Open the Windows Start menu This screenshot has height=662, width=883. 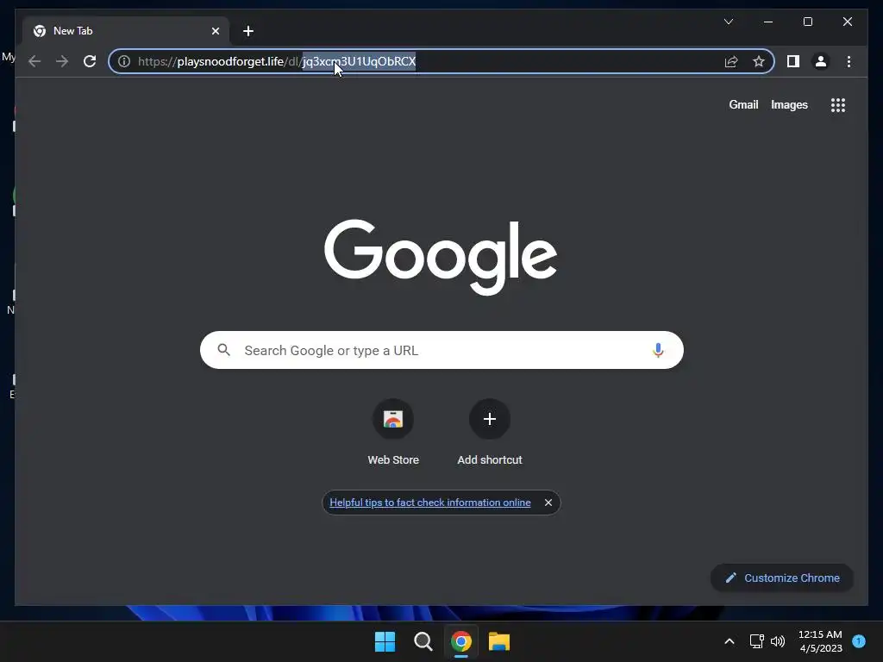click(x=385, y=641)
